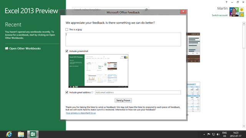Send feedback with 'Send a Frown' button
The height and width of the screenshot is (138, 246).
click(x=123, y=100)
